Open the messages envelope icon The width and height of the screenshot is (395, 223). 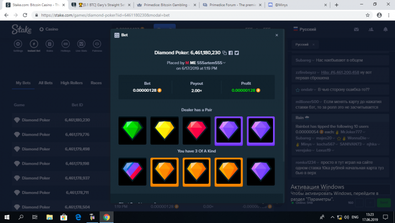356,30
